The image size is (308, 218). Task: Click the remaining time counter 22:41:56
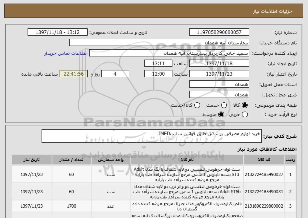point(74,74)
